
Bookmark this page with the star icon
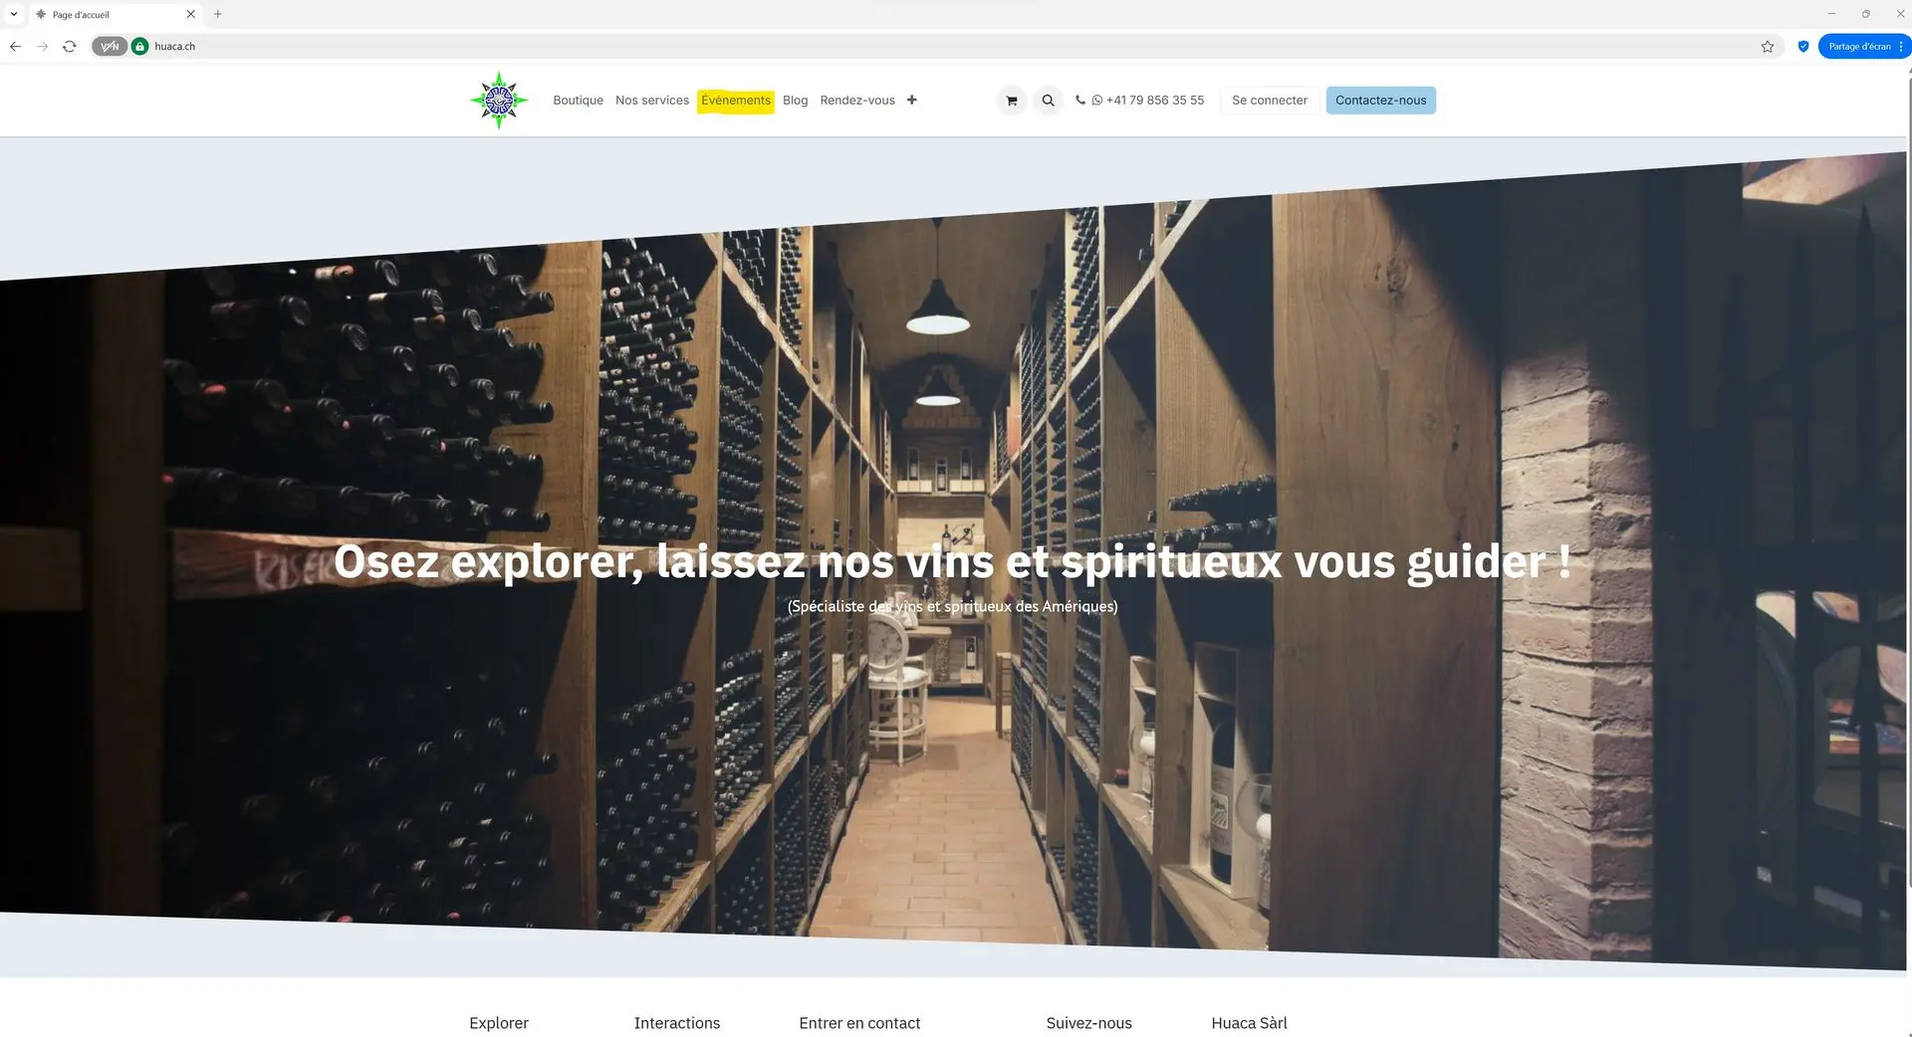tap(1767, 46)
